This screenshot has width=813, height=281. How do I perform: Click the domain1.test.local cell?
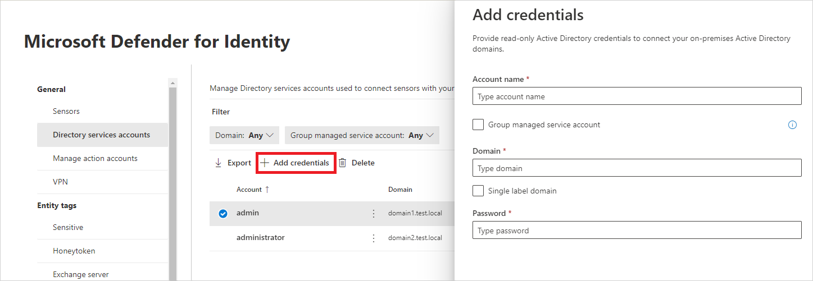415,214
